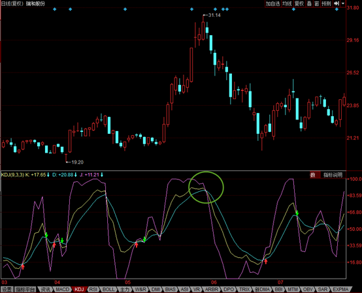Switch to the BOLL indicator tab
362x293 pixels.
tap(108, 289)
